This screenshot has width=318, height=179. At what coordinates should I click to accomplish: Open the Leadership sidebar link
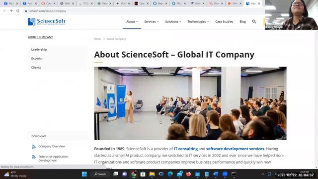pyautogui.click(x=39, y=50)
